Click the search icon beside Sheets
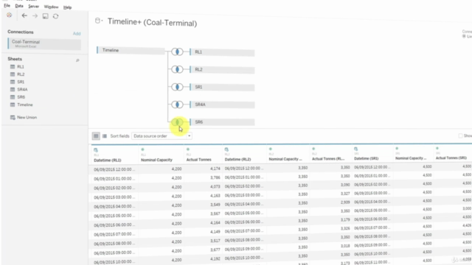 [77, 60]
